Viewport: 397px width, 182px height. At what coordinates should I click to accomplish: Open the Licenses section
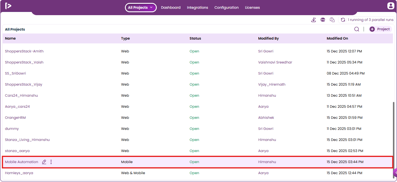click(x=253, y=8)
